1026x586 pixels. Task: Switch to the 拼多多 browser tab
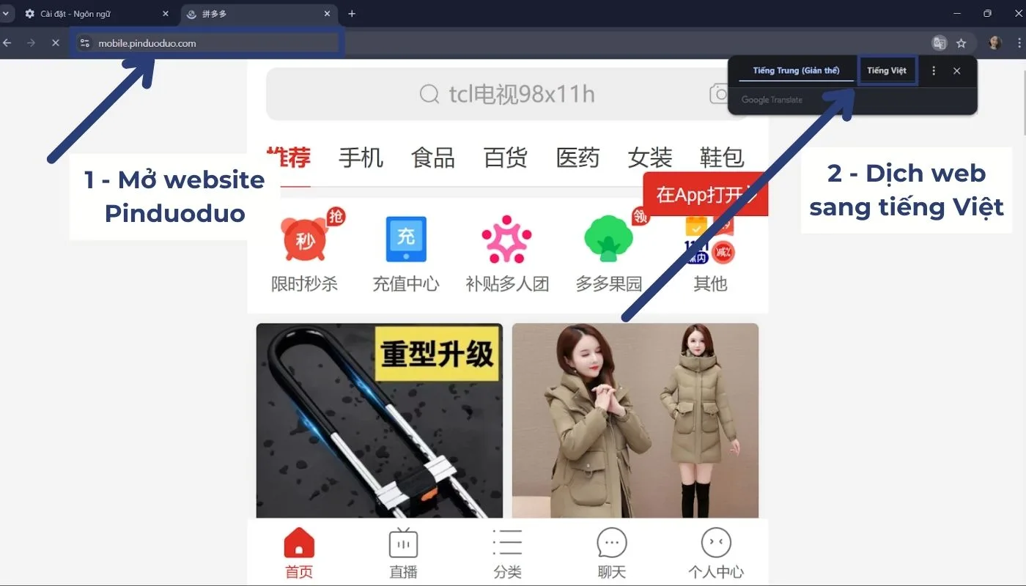point(260,14)
